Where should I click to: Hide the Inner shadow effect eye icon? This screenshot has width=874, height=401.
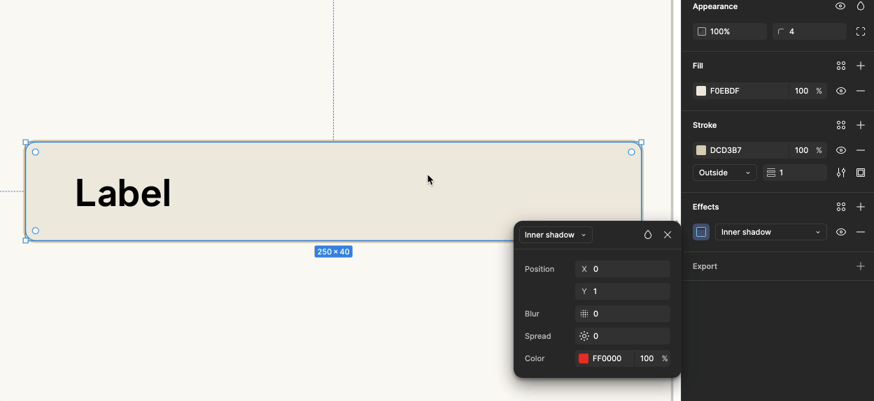tap(841, 232)
